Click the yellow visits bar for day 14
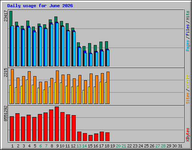The width and height of the screenshot is (192, 150). point(83,97)
